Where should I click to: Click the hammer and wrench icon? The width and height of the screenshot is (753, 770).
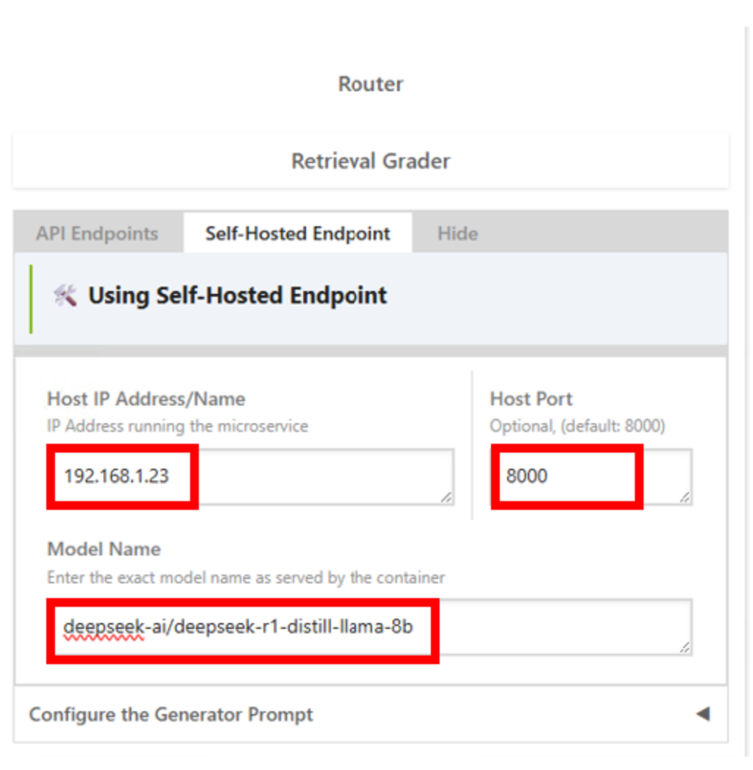click(65, 296)
